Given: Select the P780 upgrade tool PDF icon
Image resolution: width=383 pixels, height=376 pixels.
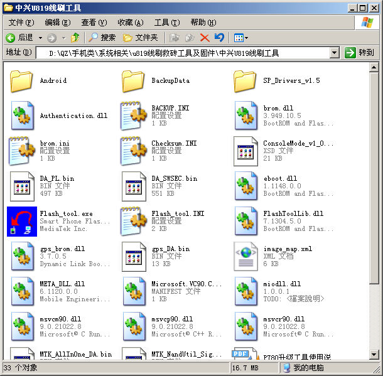Looking at the screenshot, I should point(245,353).
